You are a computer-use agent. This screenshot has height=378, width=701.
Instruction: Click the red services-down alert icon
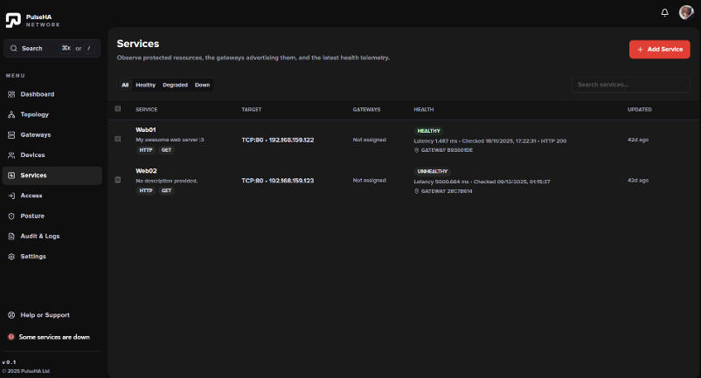(x=11, y=337)
